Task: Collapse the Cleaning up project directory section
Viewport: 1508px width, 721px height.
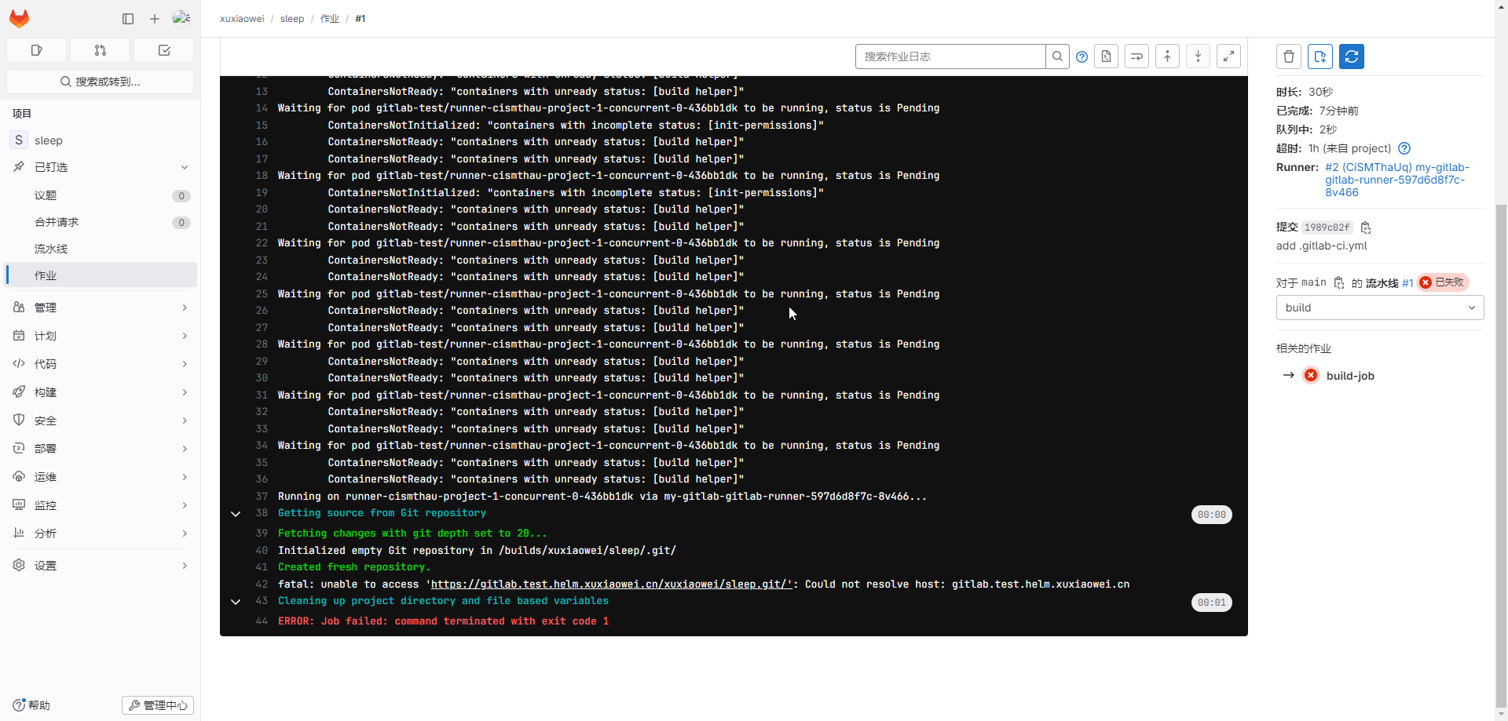Action: [x=236, y=602]
